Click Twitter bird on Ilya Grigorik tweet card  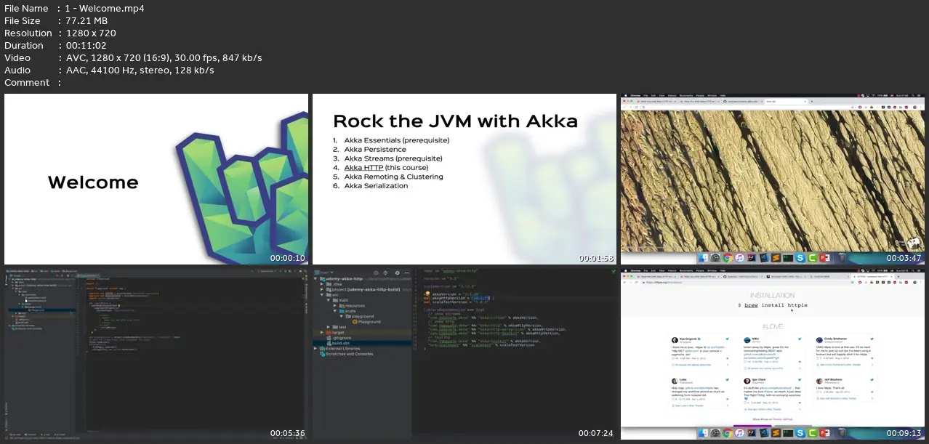pos(727,339)
